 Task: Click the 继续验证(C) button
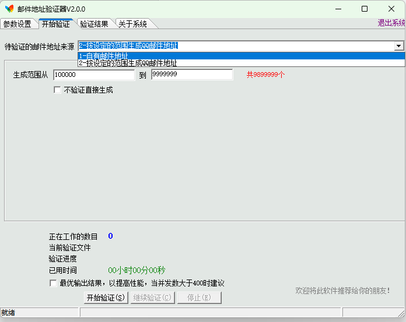coord(152,298)
